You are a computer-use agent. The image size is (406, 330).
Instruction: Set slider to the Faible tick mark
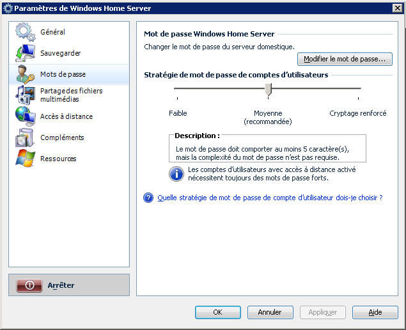(177, 98)
